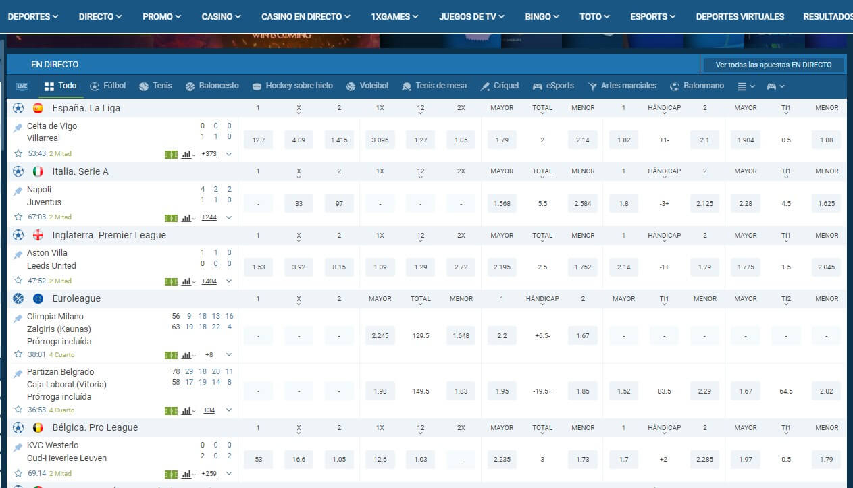Show the statistics chart for KVC Westerlo match

(x=188, y=474)
